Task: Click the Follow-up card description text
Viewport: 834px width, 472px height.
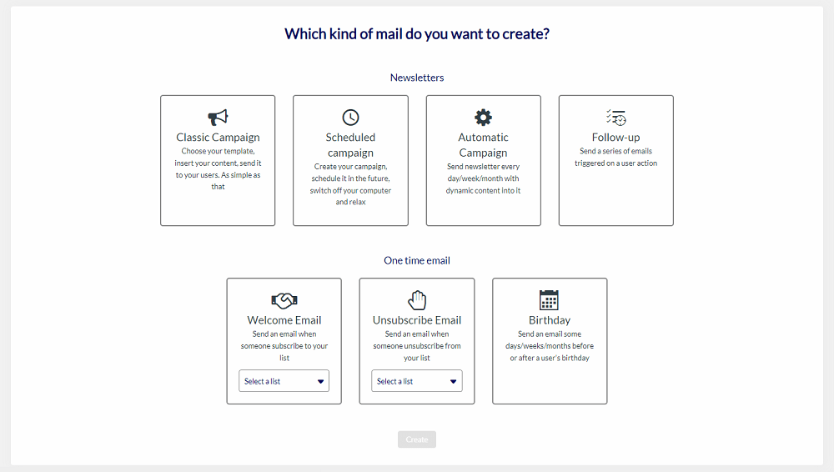Action: (616, 158)
